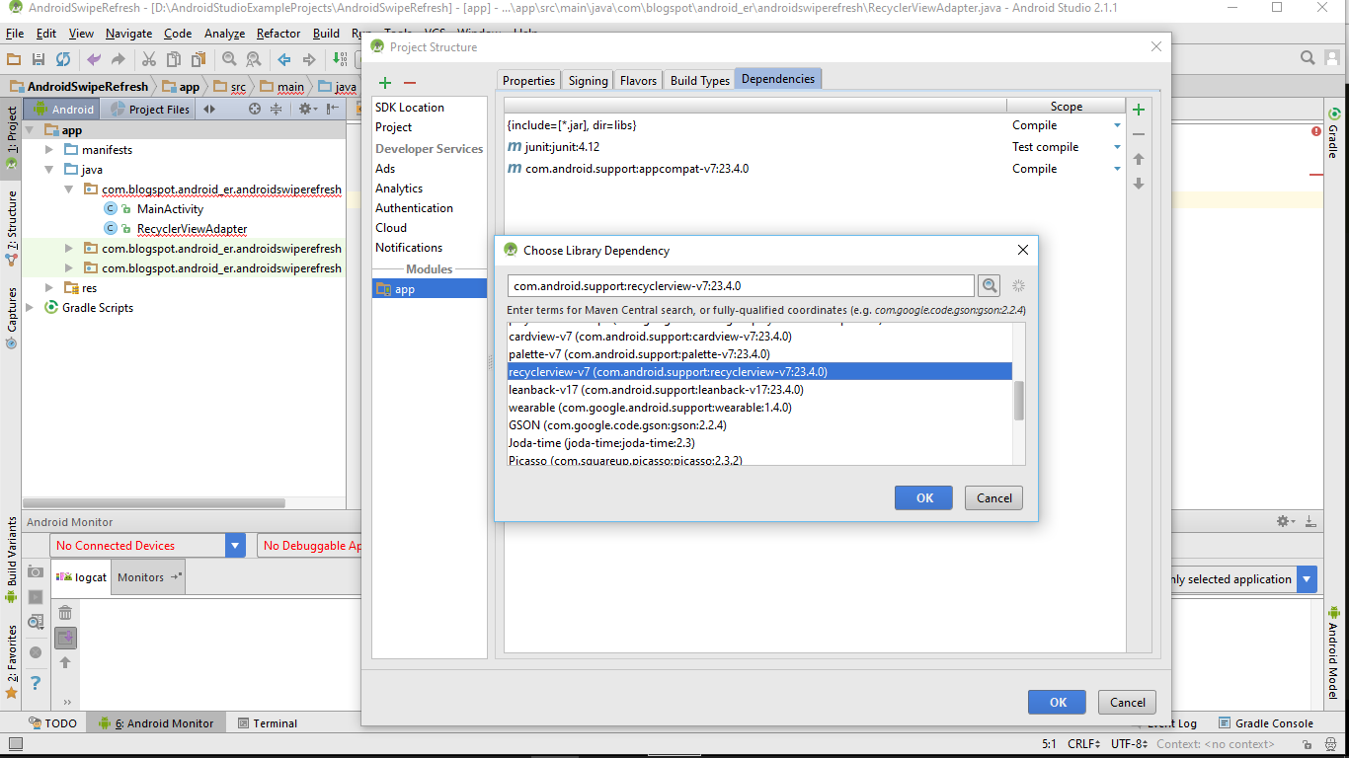Toggle Scroll to End in logcat
This screenshot has height=758, width=1349.
point(65,638)
